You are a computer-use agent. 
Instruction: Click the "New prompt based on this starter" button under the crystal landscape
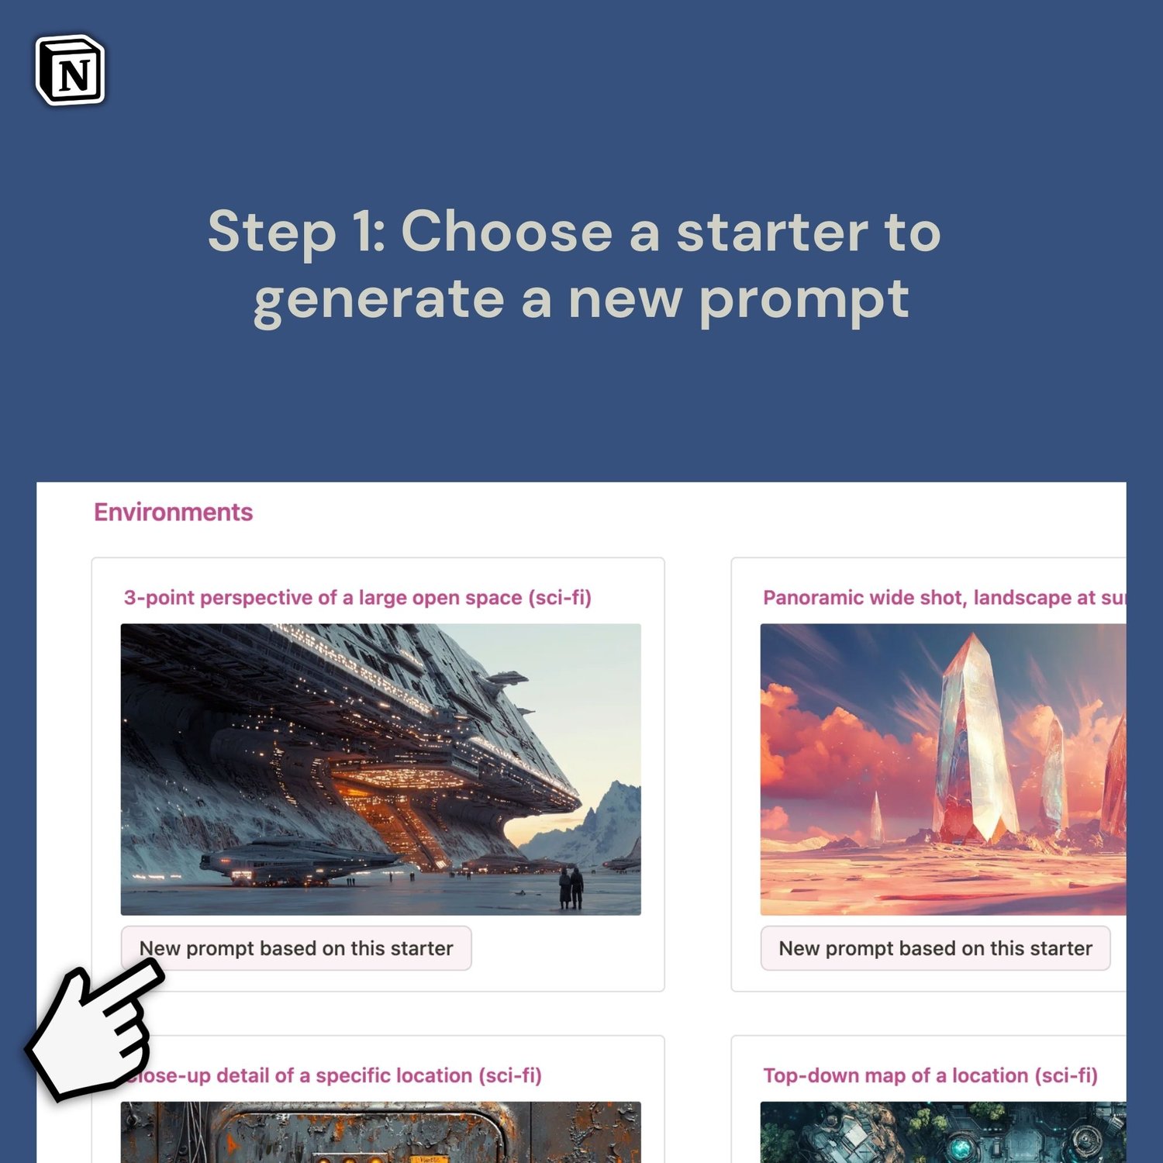tap(935, 947)
